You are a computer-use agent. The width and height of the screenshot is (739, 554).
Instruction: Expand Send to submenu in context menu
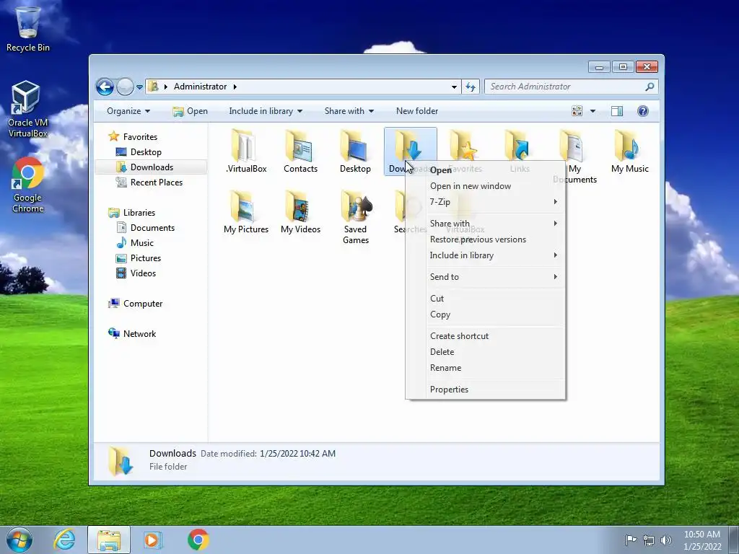486,277
